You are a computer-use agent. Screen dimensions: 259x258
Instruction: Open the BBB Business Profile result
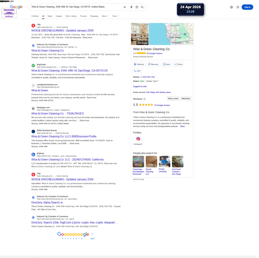(64, 137)
